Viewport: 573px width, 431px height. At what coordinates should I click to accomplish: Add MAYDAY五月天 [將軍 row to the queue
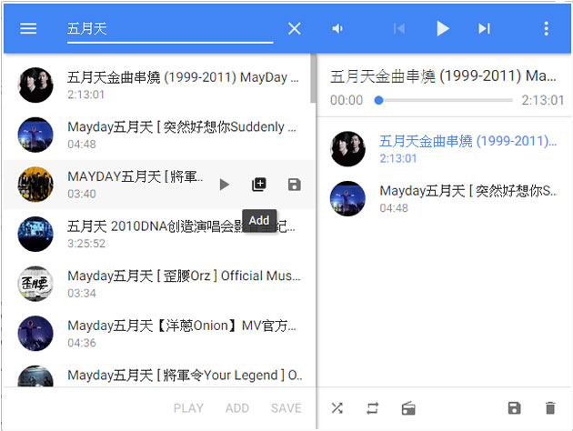(259, 185)
